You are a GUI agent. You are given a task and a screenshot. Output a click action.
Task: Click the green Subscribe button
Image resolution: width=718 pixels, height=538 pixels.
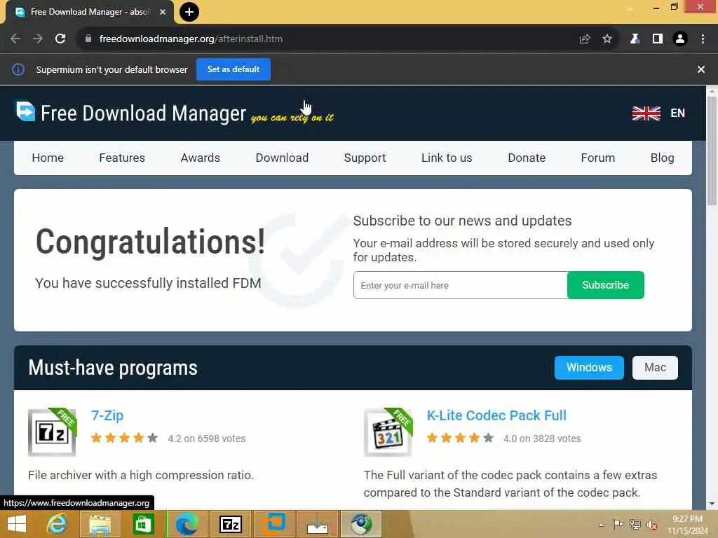605,285
